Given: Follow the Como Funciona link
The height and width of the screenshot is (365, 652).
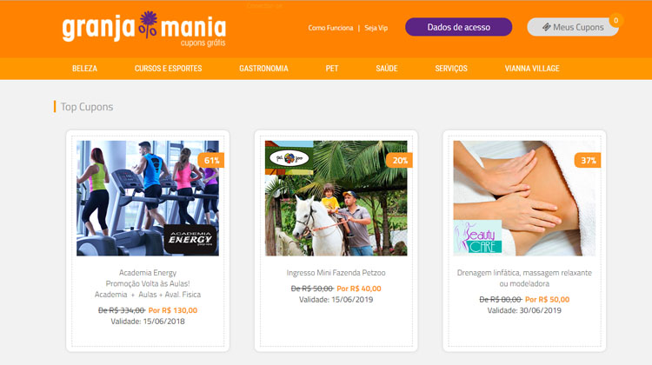Looking at the screenshot, I should (330, 28).
